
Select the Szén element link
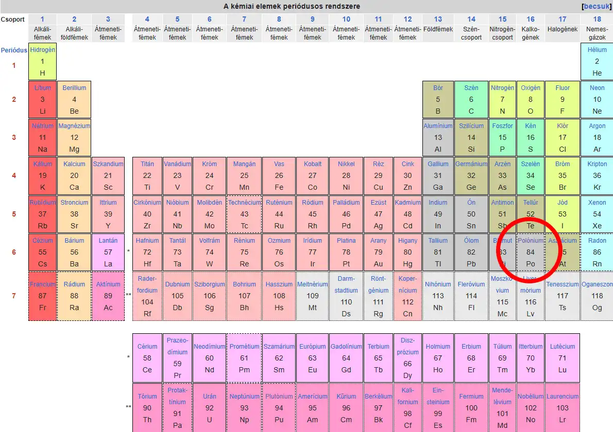coord(471,88)
